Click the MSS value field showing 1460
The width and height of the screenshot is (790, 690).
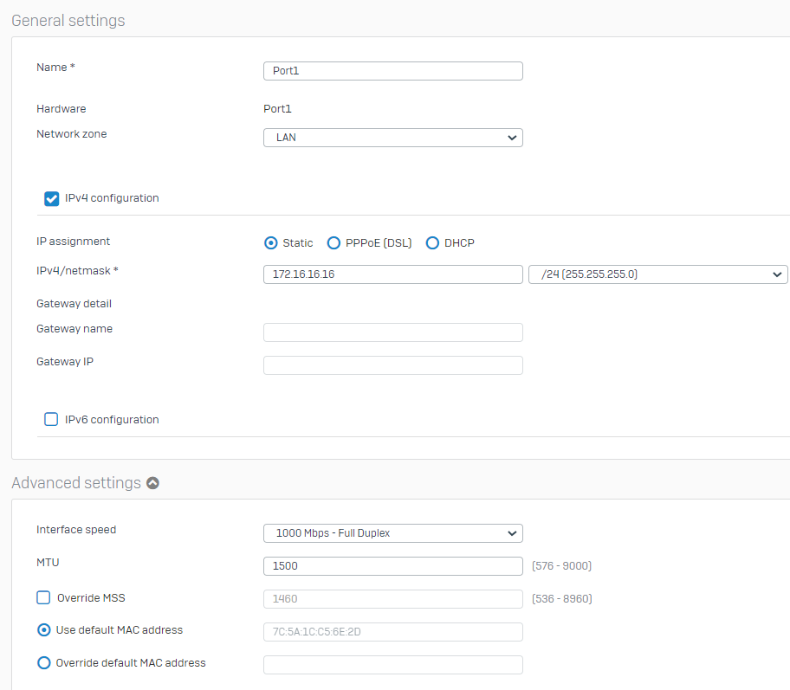point(393,599)
